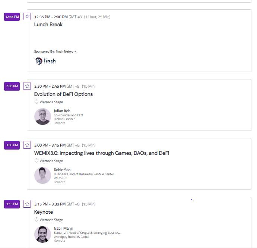Click the 2:30 PM time badge
The height and width of the screenshot is (248, 257).
click(12, 86)
